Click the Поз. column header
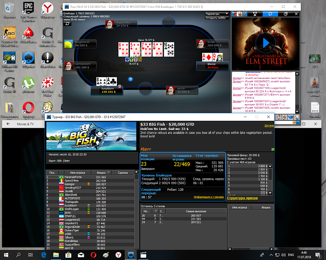Screen dimensions: 326x260 tap(52, 173)
